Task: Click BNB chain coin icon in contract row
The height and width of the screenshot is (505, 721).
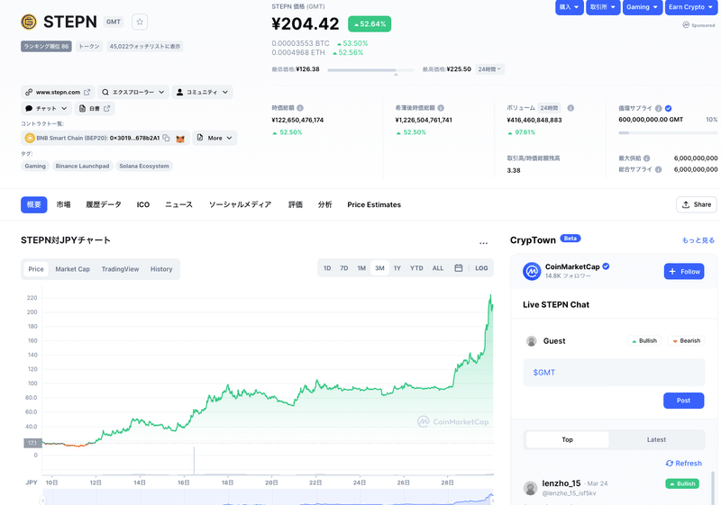Action: (x=30, y=138)
